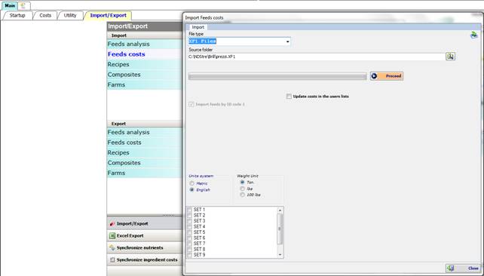Open the Startup tab

(x=17, y=15)
